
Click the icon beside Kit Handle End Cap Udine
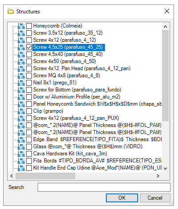point(21,168)
